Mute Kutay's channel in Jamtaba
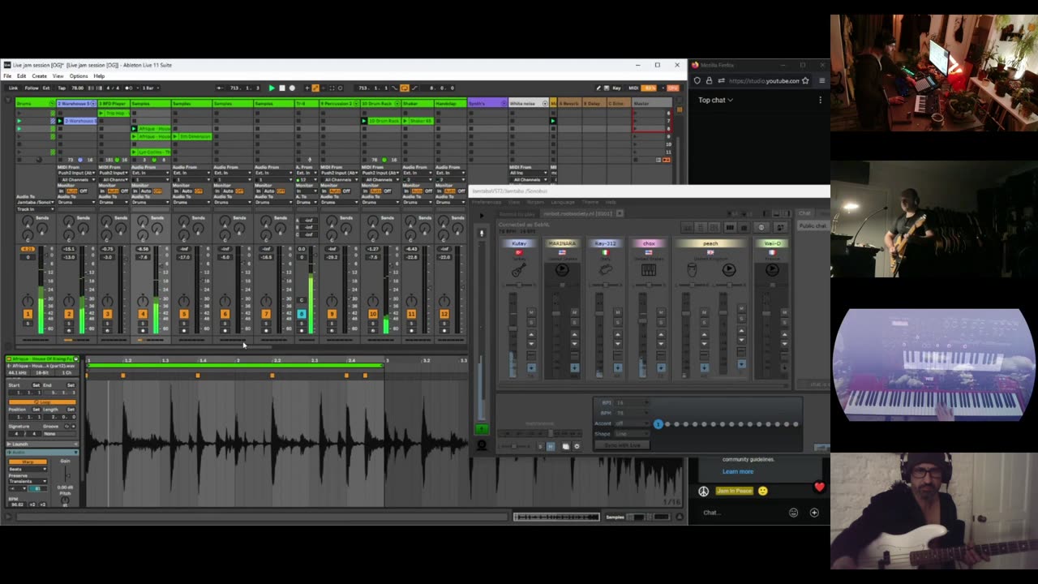The image size is (1038, 584). 530,313
